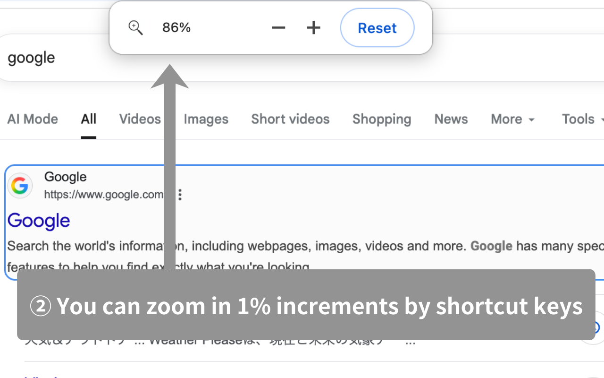Go to the Short videos tab
604x378 pixels.
290,119
